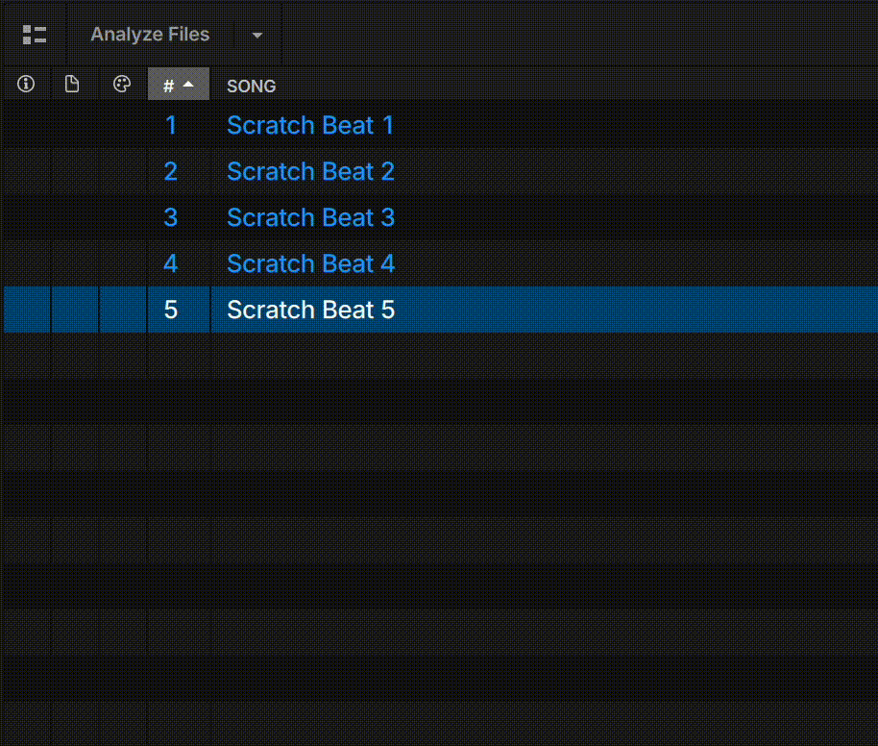Open Scratch Beat 3
Image resolution: width=878 pixels, height=746 pixels.
pyautogui.click(x=309, y=217)
